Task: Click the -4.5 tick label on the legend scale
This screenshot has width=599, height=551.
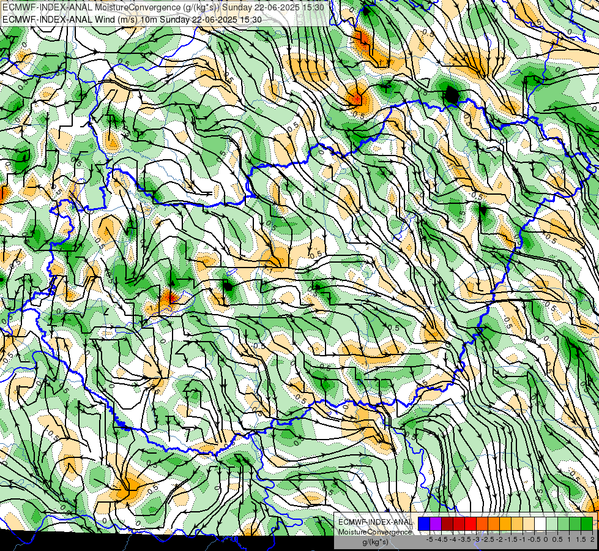Action: [441, 539]
